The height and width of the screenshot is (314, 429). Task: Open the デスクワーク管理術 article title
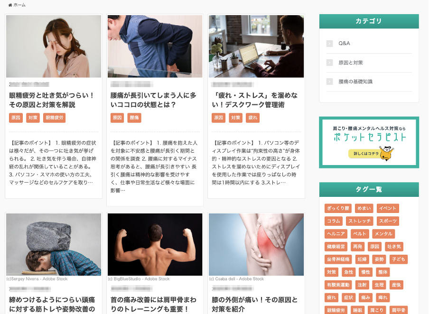(x=254, y=100)
